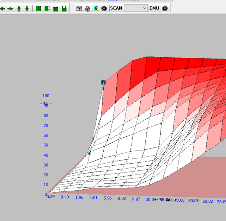
Task: Click the first green square toolbar icon
Action: pyautogui.click(x=39, y=8)
